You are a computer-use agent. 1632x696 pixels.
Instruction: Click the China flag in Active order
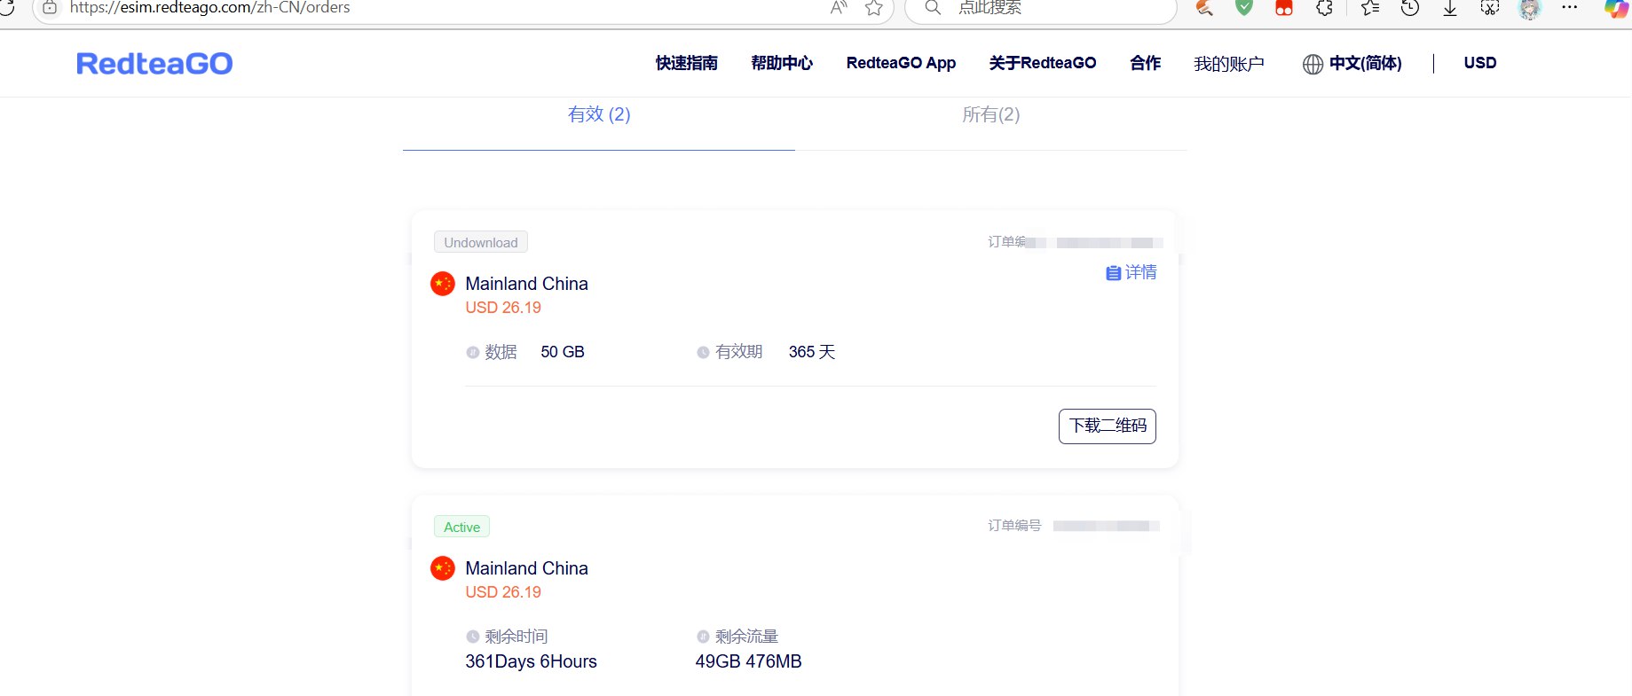pos(443,568)
